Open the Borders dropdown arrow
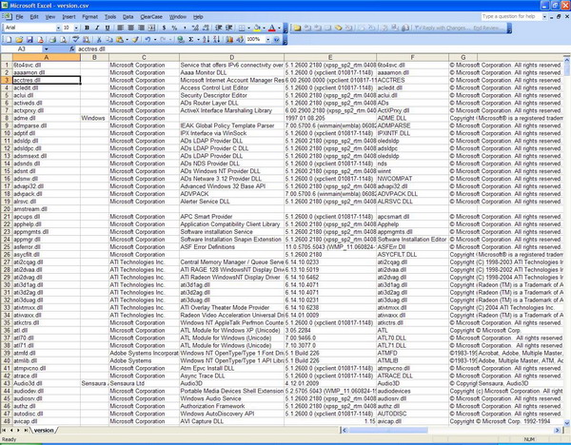 tap(248, 28)
